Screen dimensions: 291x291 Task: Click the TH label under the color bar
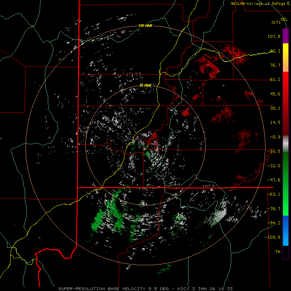278,252
